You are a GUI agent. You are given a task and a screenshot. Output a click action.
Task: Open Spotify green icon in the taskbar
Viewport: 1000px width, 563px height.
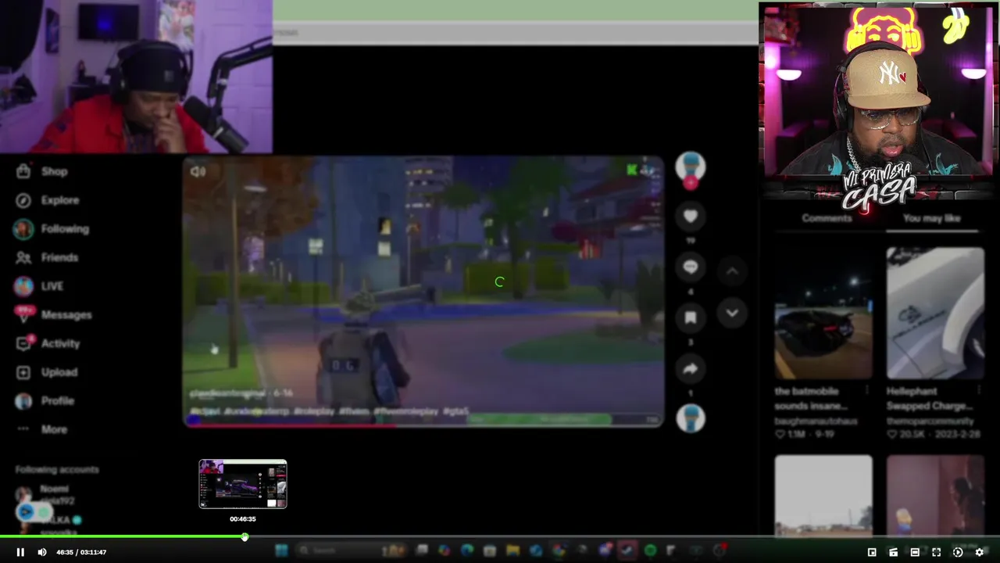(x=650, y=550)
